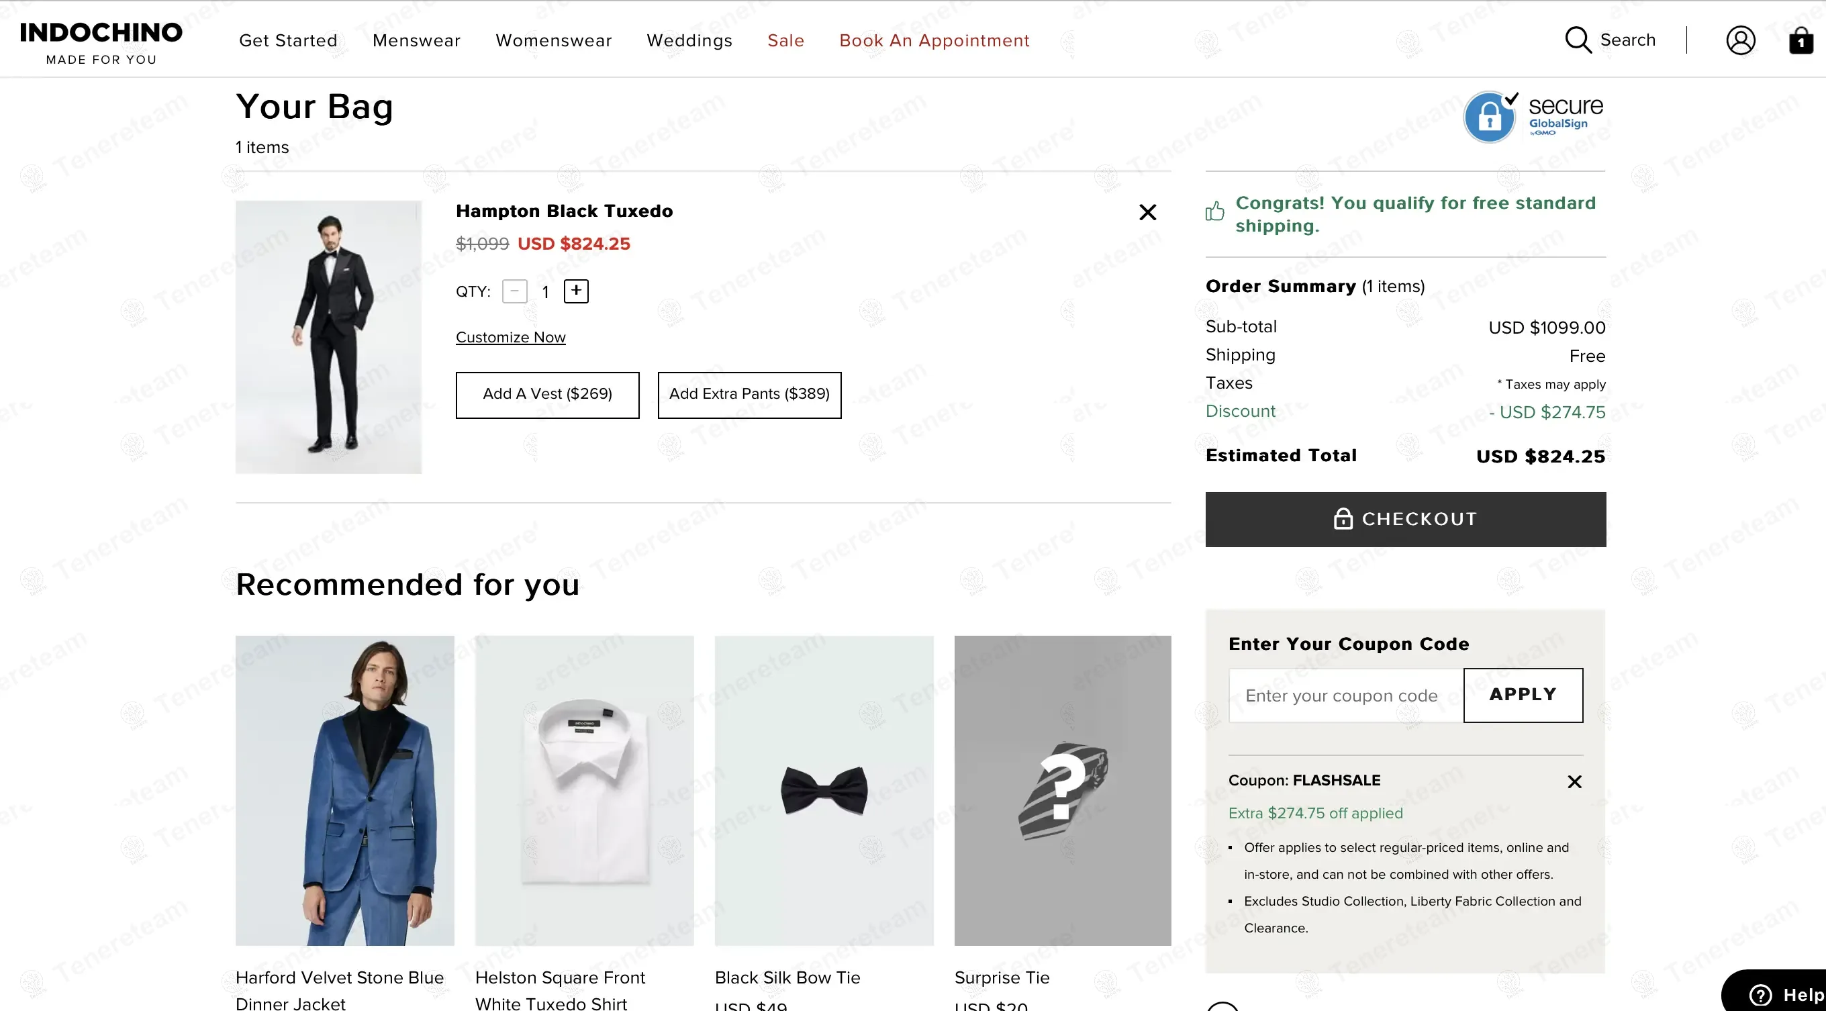Open the Menswear menu

click(x=417, y=40)
